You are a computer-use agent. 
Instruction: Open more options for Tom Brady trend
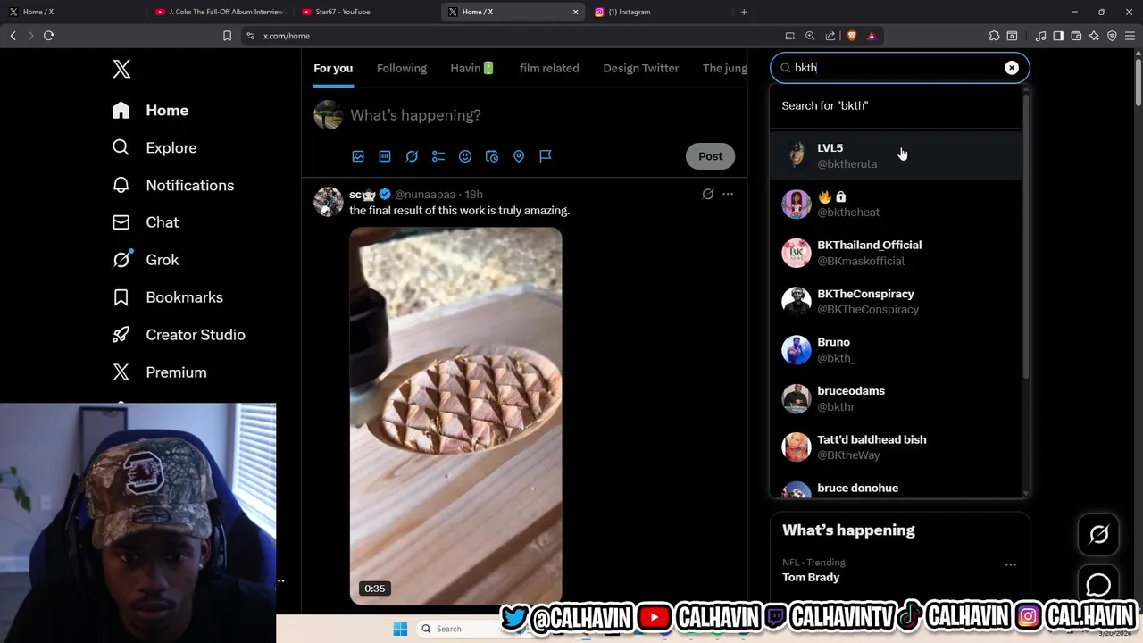coord(1011,564)
